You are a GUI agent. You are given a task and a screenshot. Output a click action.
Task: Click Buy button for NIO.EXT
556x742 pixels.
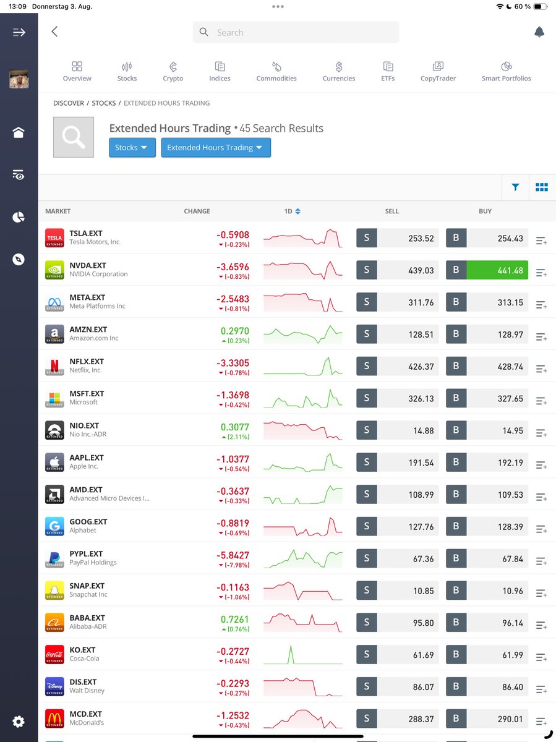tap(487, 431)
